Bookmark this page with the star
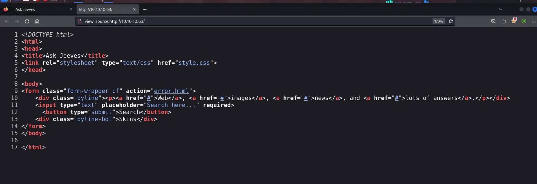 pos(451,21)
